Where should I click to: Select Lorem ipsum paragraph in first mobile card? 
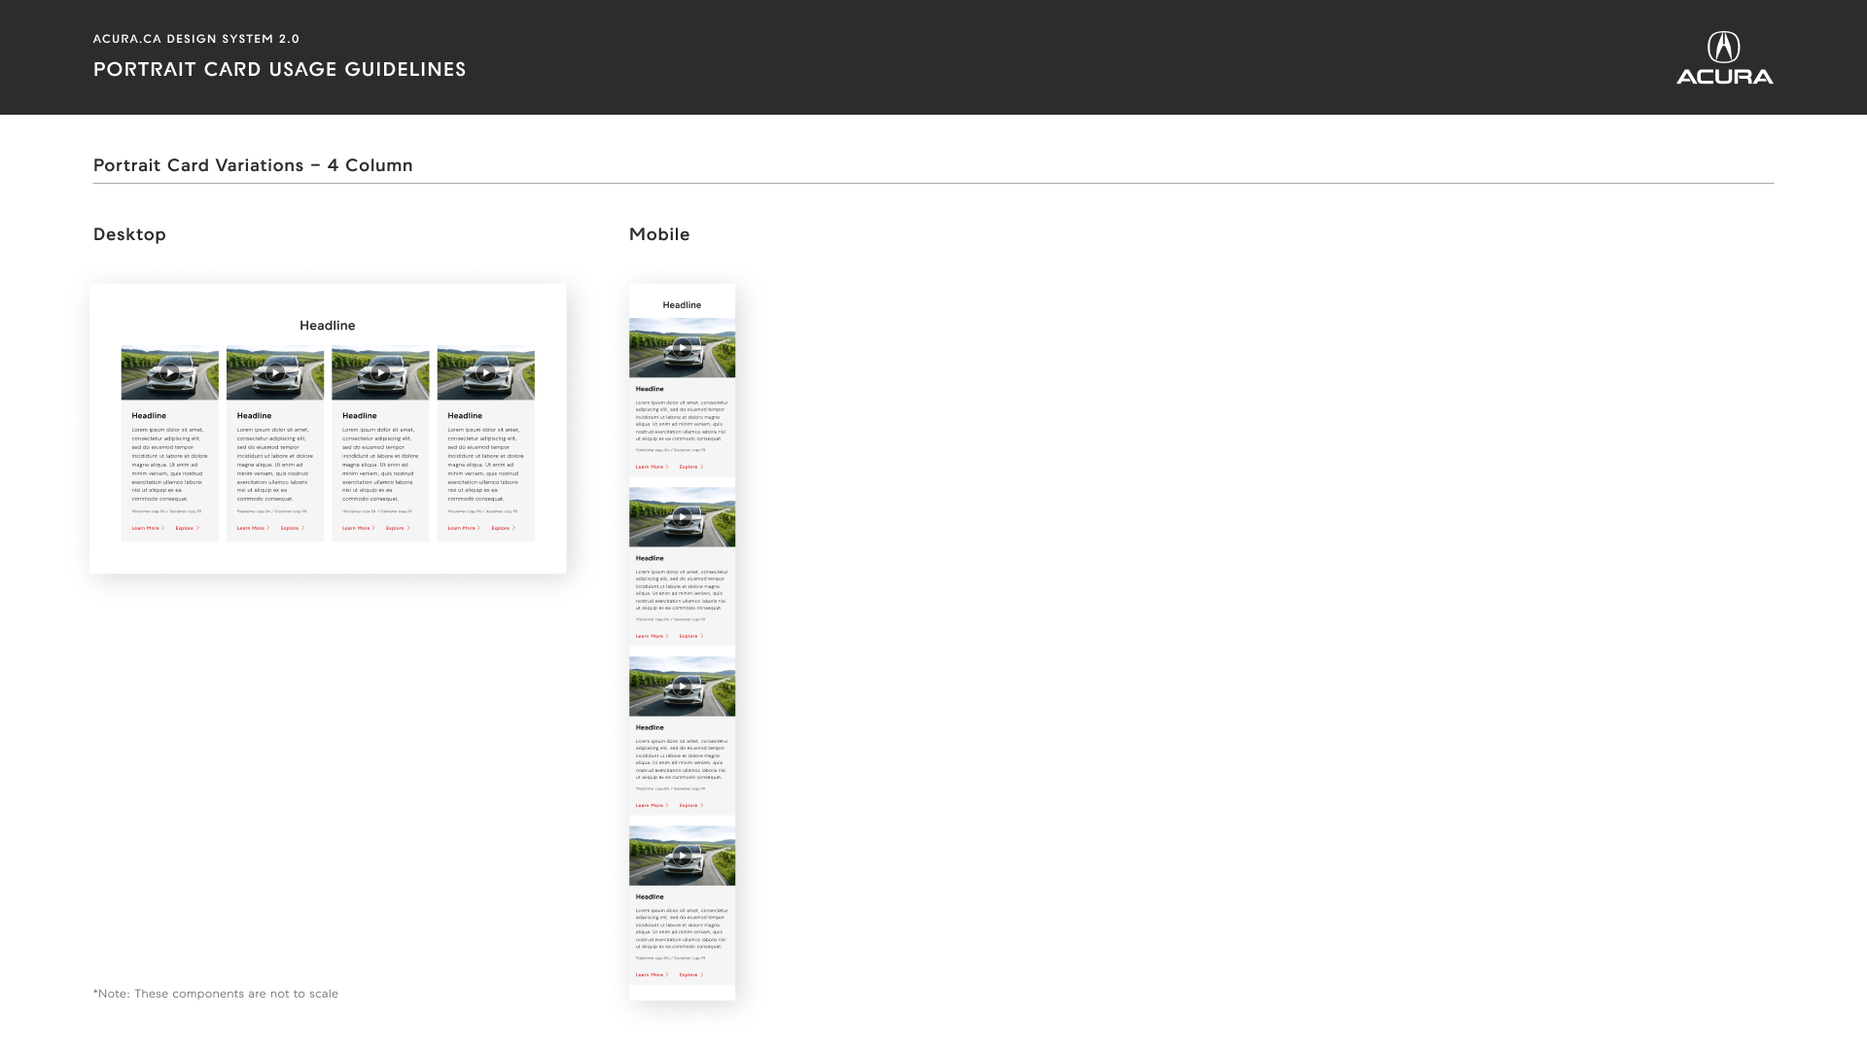click(x=682, y=420)
